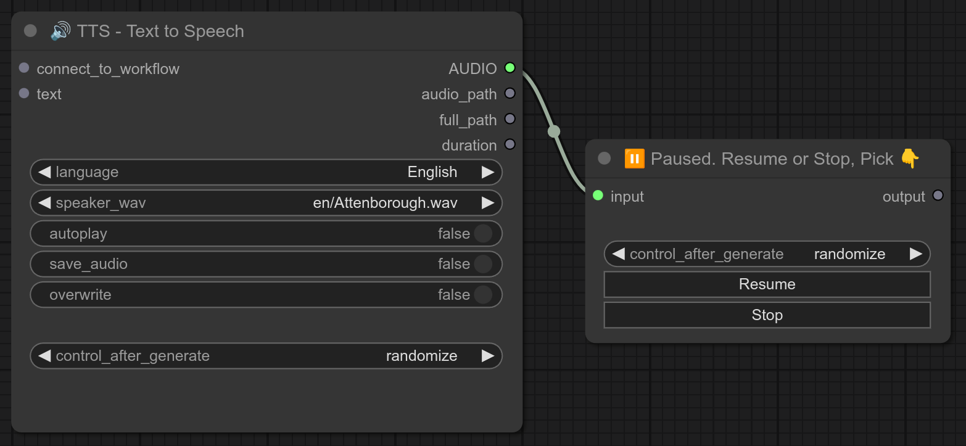966x446 pixels.
Task: Click the text input socket
Action: point(24,94)
